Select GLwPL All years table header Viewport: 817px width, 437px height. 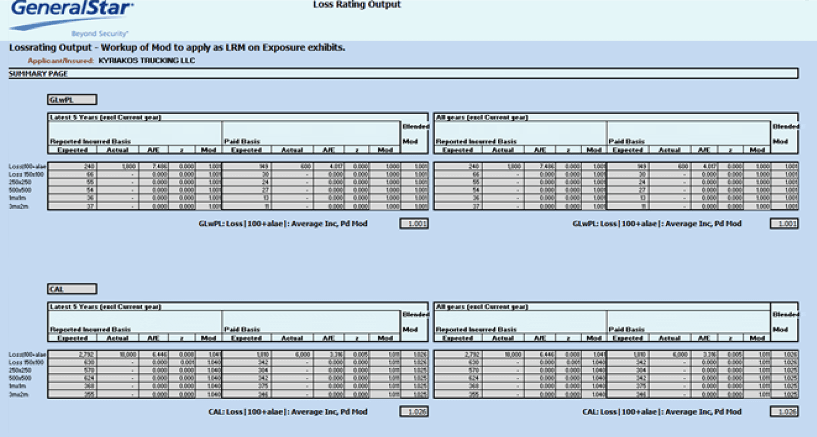(x=482, y=117)
